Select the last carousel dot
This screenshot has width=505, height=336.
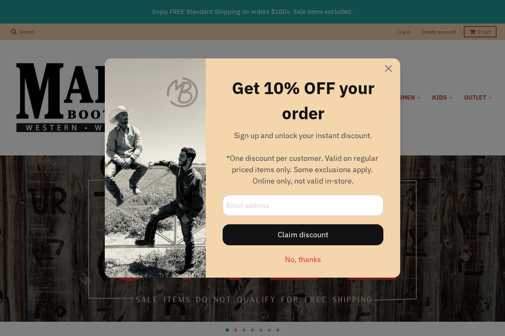click(278, 330)
